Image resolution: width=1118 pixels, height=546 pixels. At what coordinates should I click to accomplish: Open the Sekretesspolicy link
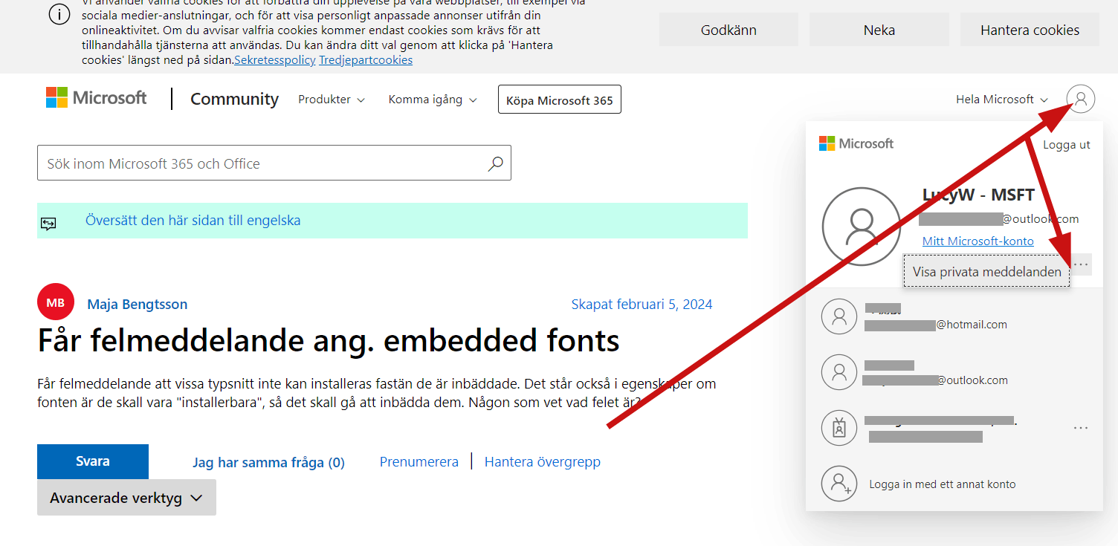click(275, 60)
